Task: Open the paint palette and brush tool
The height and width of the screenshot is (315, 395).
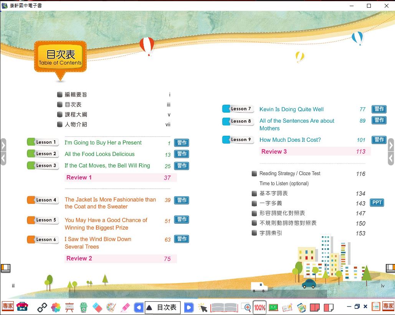Action: tap(111, 307)
